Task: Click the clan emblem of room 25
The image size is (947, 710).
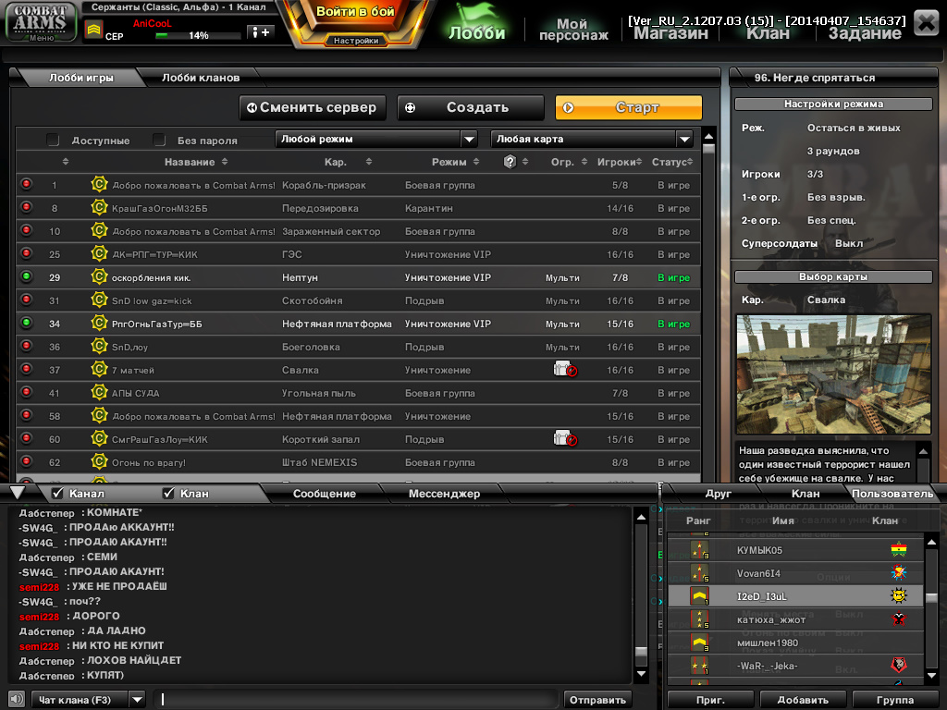Action: pyautogui.click(x=99, y=253)
